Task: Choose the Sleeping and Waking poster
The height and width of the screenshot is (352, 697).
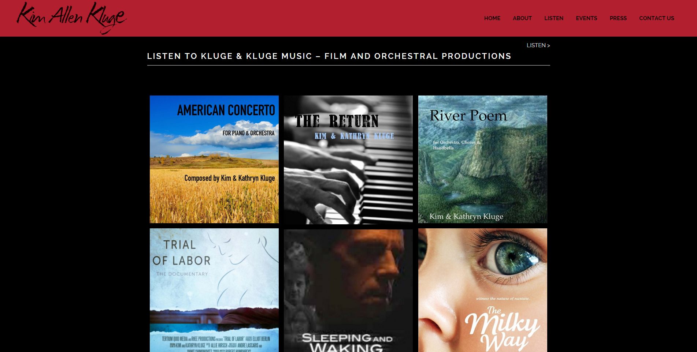Action: coord(348,290)
